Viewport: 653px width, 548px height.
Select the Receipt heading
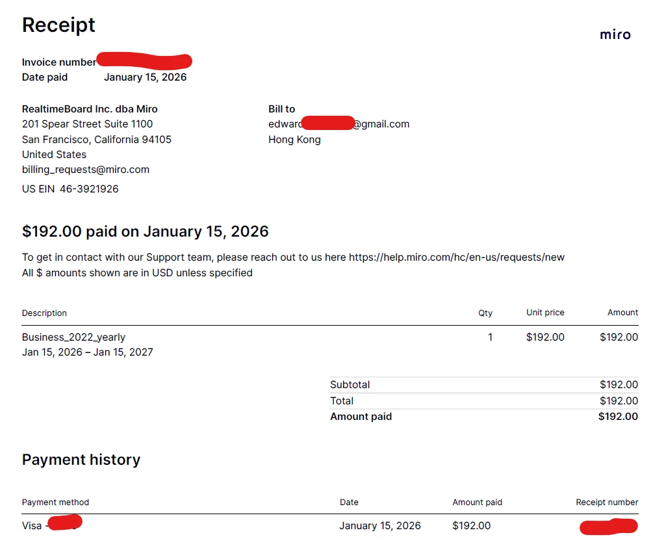(x=58, y=25)
